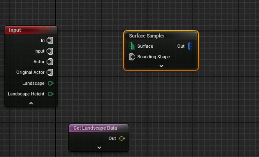Viewport: 259px width, 157px height.
Task: Expand the Get Landscape Data node
Action: coord(99,148)
